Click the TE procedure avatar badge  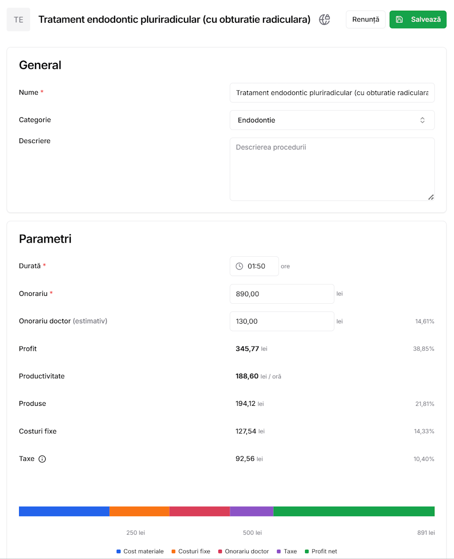pyautogui.click(x=18, y=20)
